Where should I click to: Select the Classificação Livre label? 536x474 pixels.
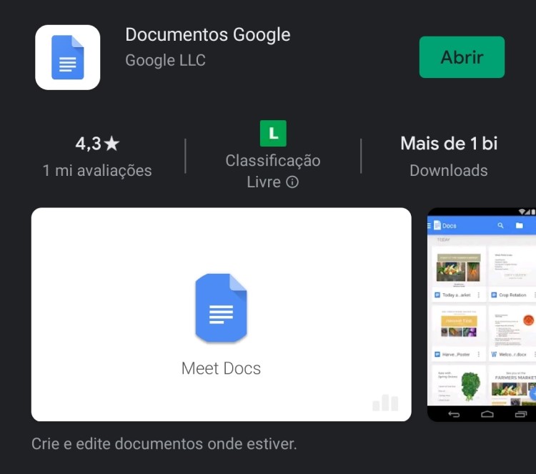(273, 171)
